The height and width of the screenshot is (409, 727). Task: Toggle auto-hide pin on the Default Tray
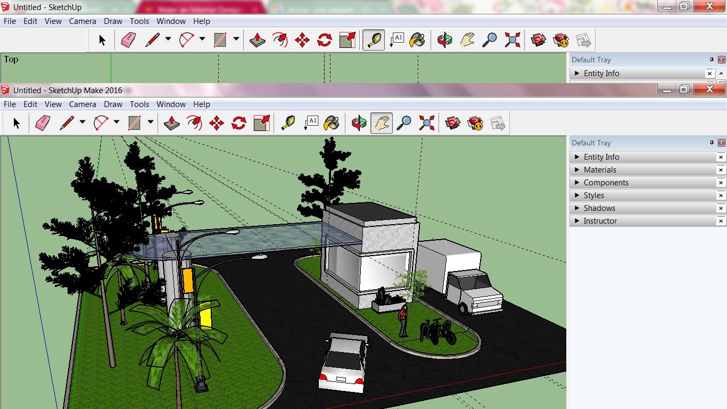click(712, 143)
